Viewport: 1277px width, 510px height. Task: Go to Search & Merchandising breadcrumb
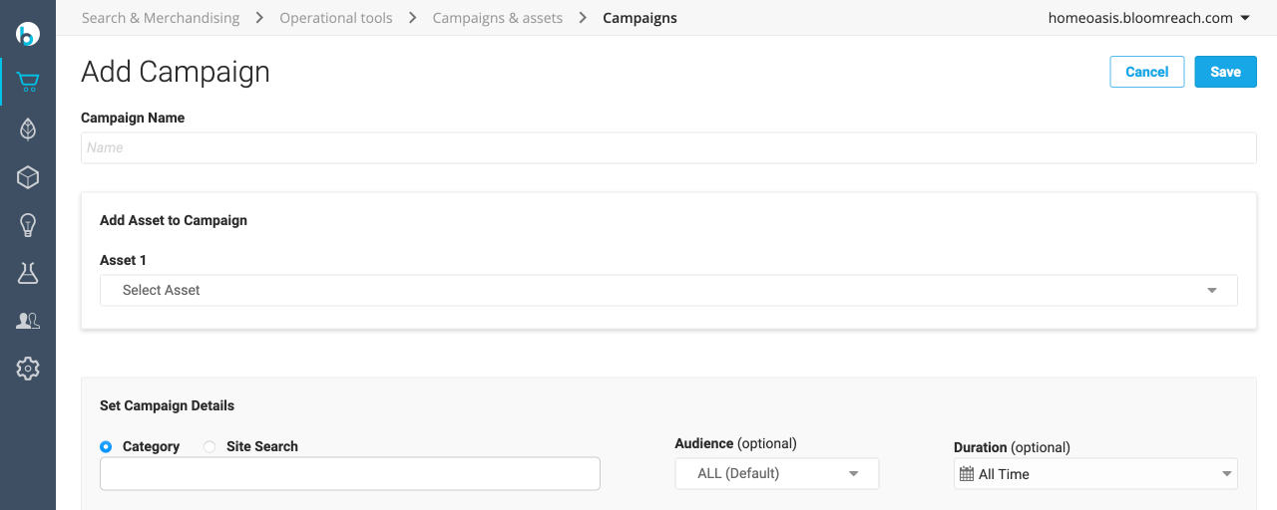click(x=161, y=18)
